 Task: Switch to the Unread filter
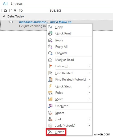(x=17, y=4)
